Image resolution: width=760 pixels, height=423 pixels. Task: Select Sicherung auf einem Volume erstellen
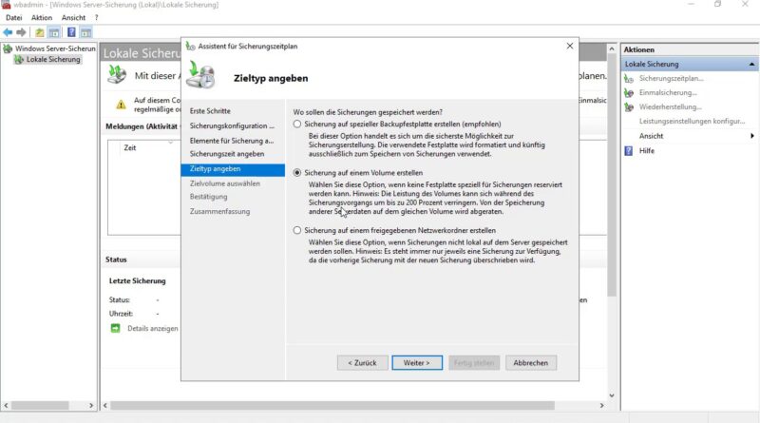(x=297, y=173)
